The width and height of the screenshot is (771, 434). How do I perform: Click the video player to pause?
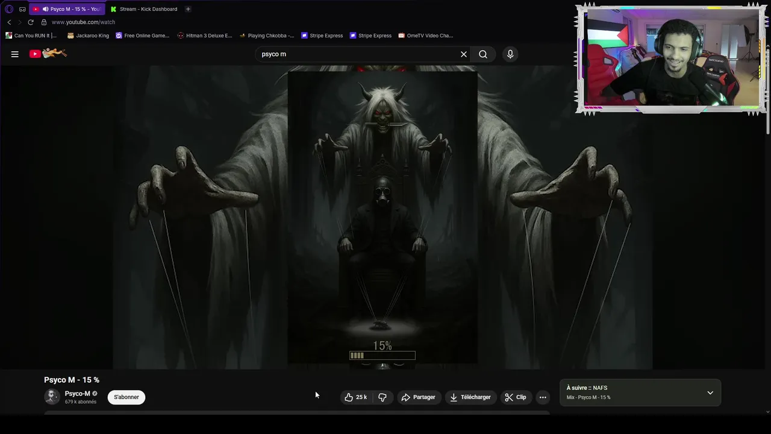tap(382, 217)
